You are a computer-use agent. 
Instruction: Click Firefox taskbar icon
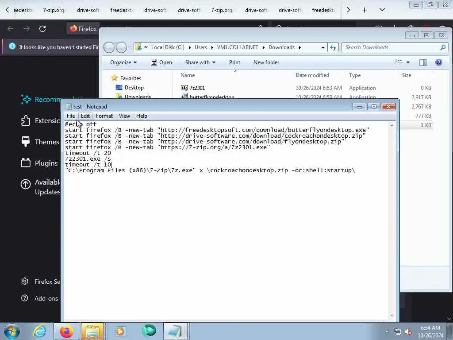pos(66,331)
